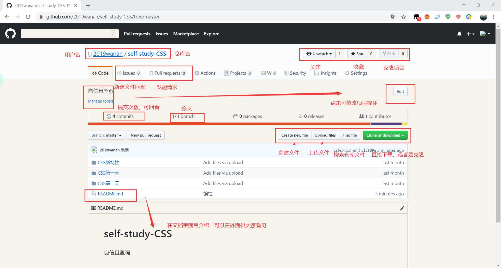Click Create new file

(x=294, y=135)
